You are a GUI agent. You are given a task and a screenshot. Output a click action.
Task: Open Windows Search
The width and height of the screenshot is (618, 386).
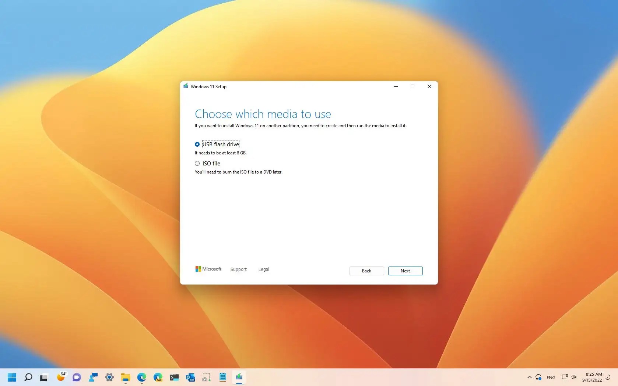coord(28,377)
